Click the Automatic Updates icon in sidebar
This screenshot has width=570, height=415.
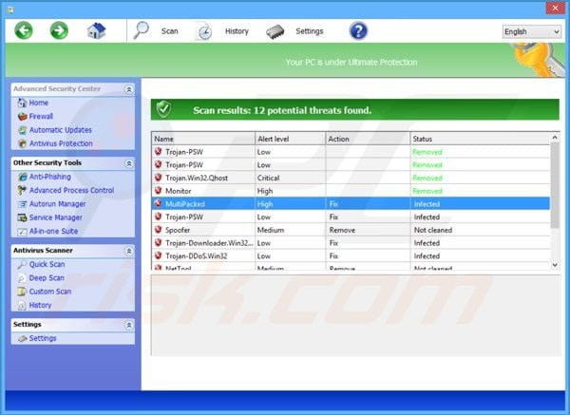point(22,130)
